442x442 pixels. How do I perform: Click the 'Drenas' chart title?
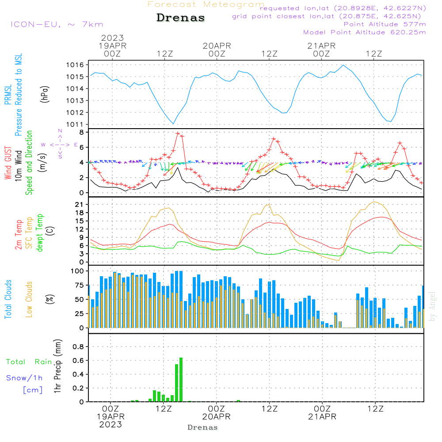pyautogui.click(x=180, y=18)
